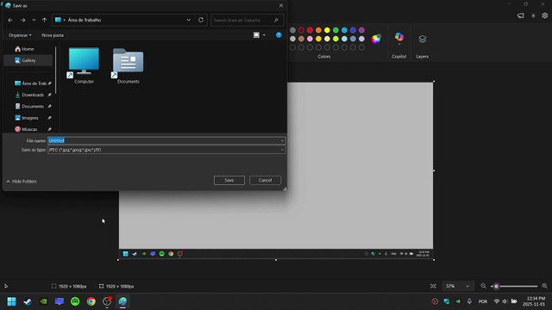Switch the POR input language
The height and width of the screenshot is (310, 552).
tap(483, 301)
